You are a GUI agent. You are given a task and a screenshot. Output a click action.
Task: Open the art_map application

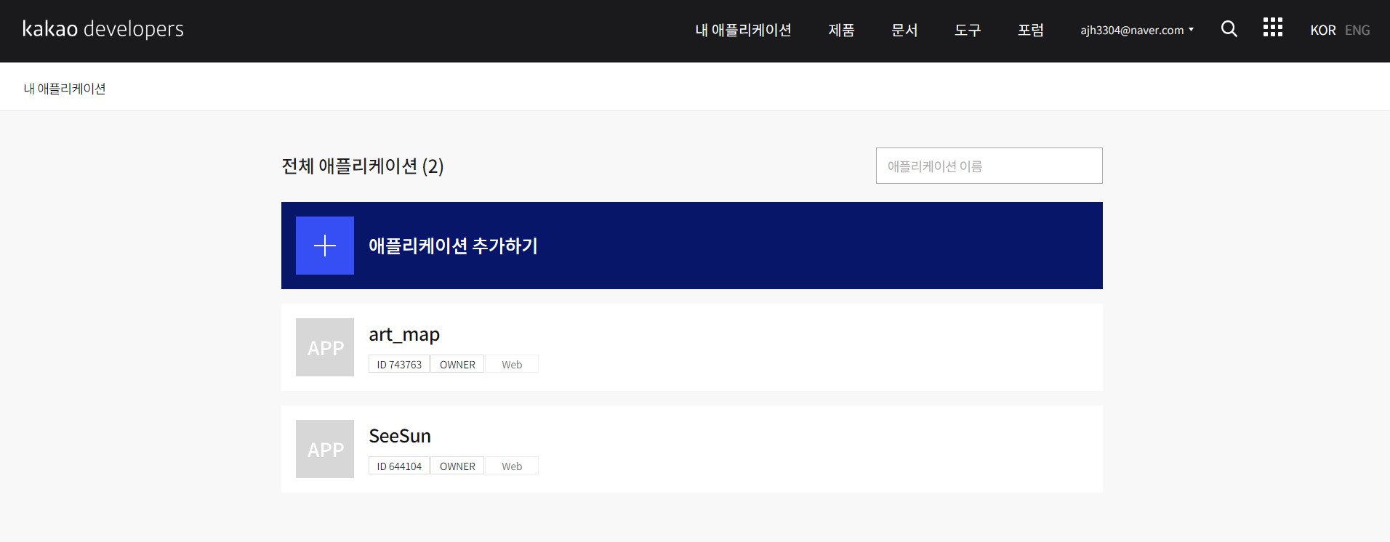pos(404,334)
